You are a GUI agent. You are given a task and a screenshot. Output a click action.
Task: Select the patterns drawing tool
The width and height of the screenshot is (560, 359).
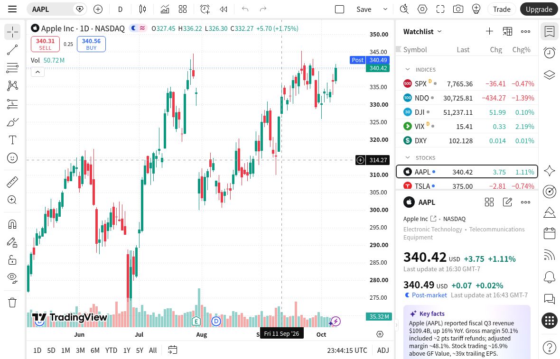[x=12, y=86]
